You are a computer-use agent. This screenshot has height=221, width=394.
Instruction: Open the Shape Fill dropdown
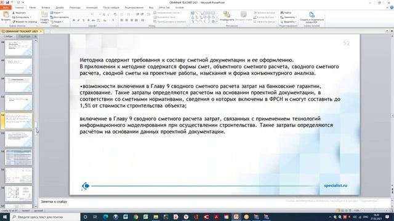tap(264, 12)
